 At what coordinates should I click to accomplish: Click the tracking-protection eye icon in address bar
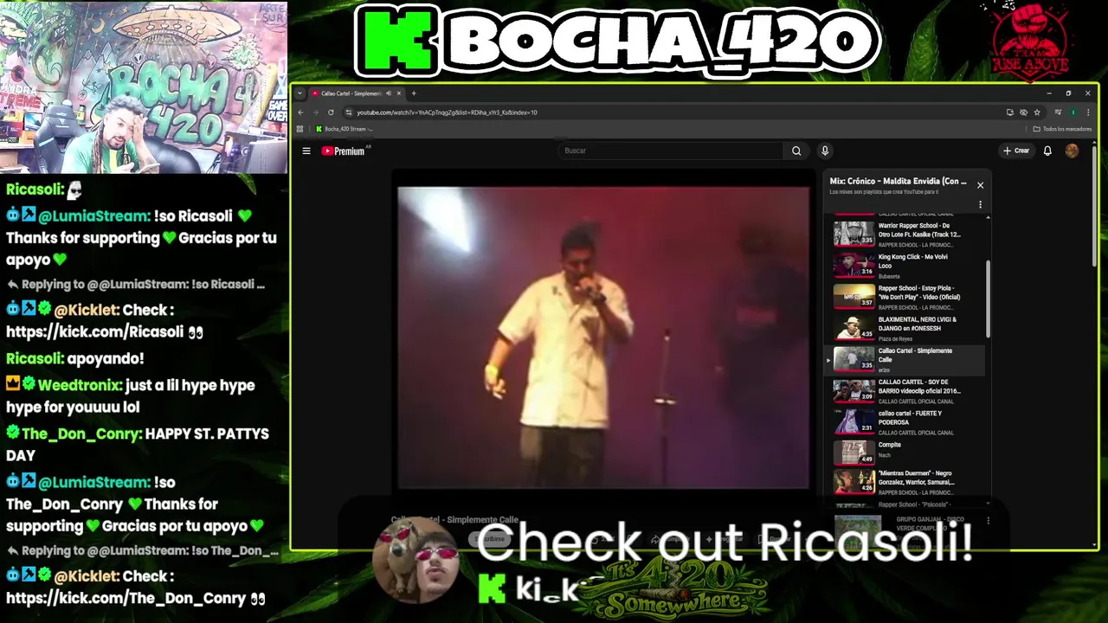click(x=1023, y=112)
